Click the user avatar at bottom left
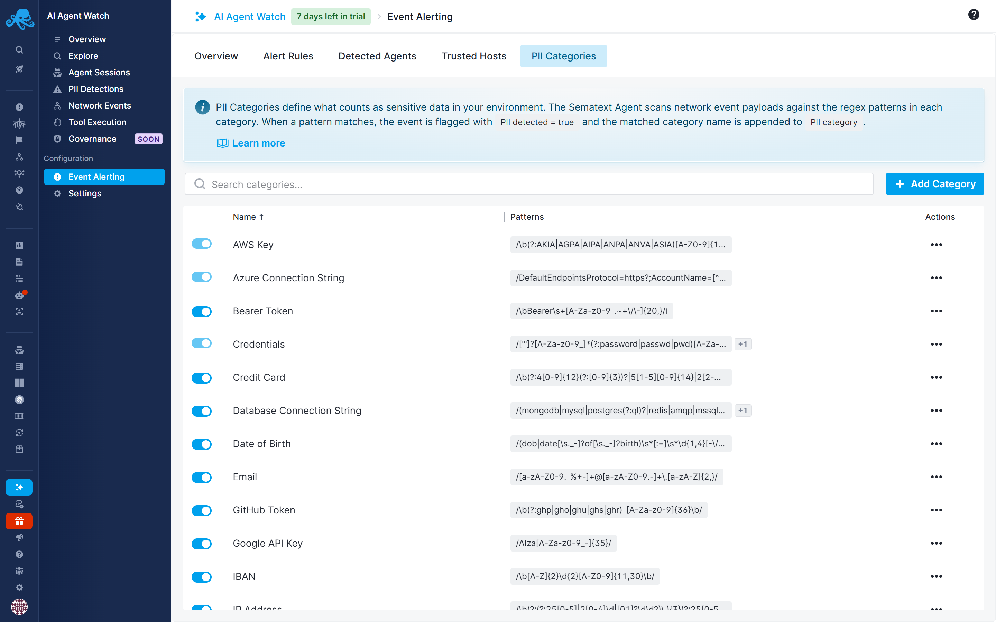Image resolution: width=996 pixels, height=622 pixels. [19, 606]
